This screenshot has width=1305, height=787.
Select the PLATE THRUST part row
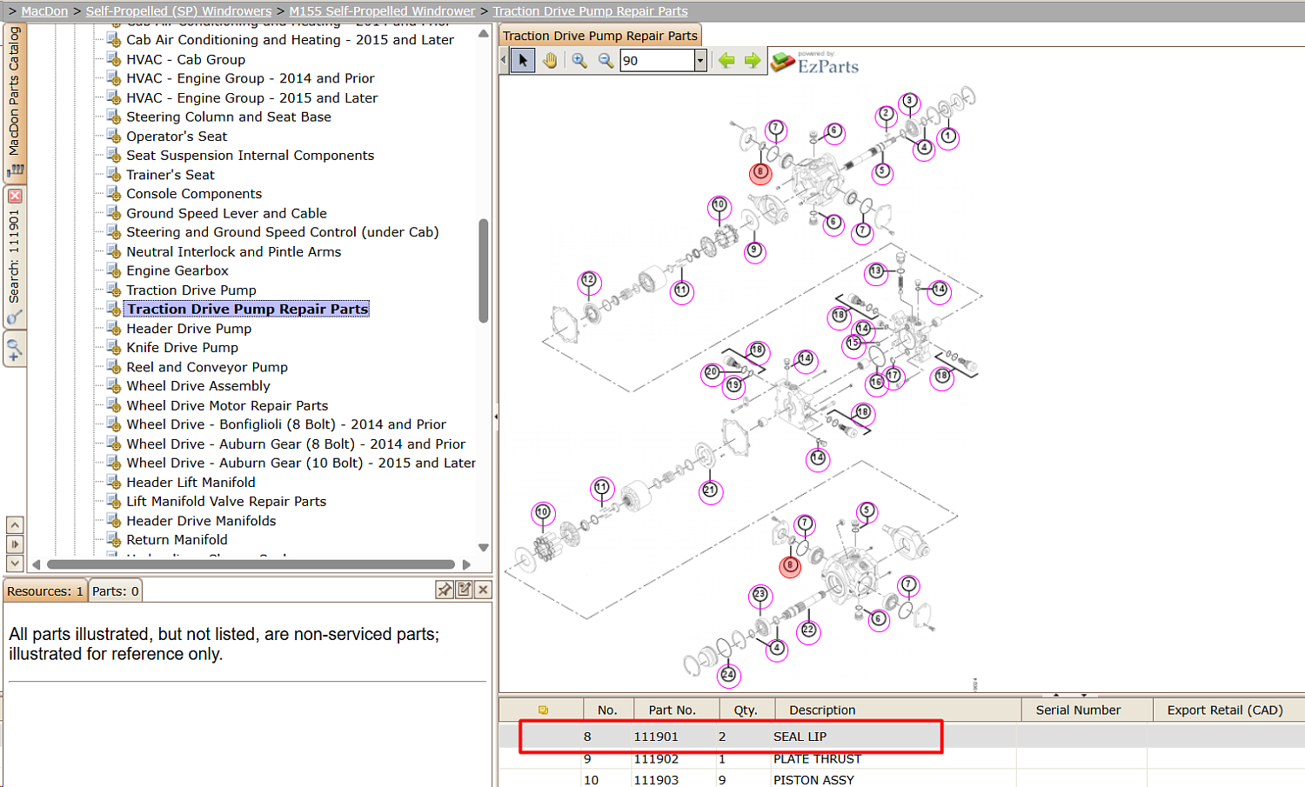click(901, 759)
